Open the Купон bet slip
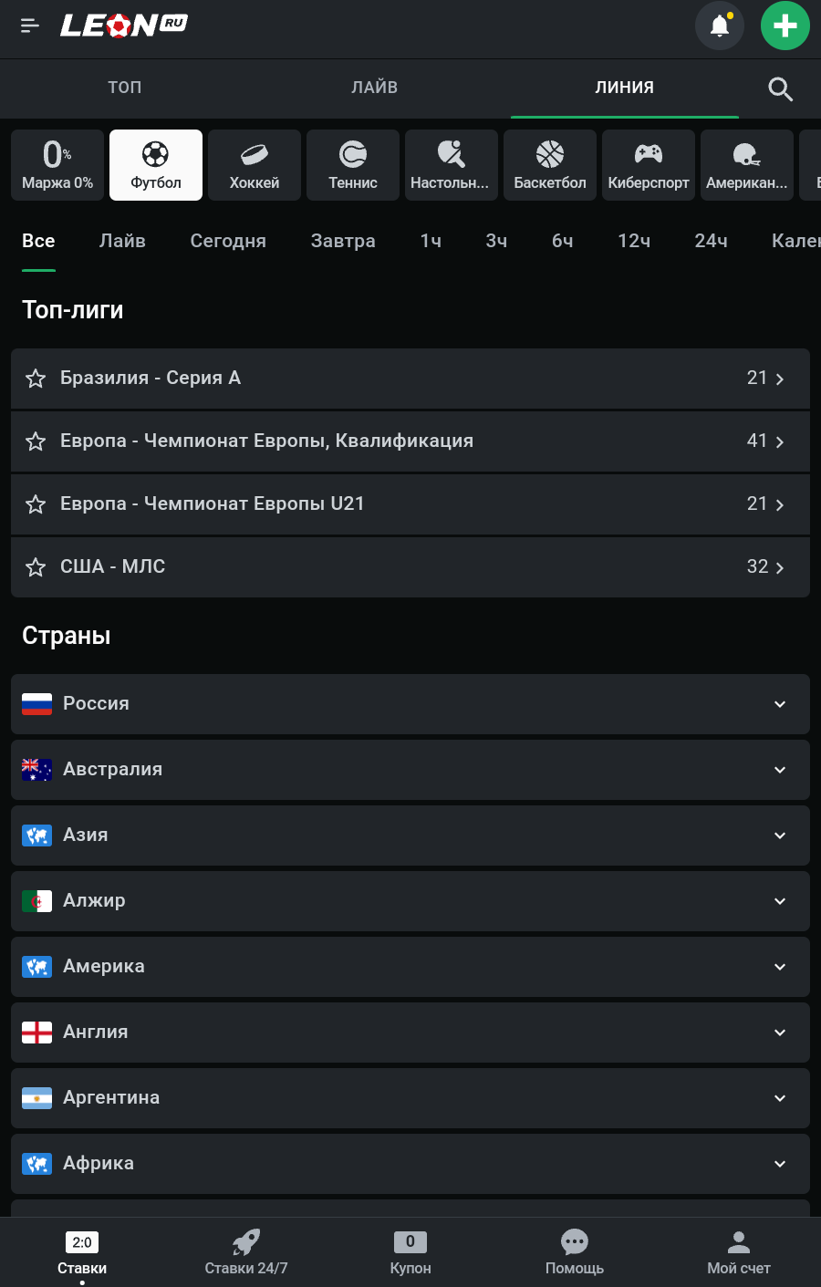This screenshot has width=821, height=1287. click(x=410, y=1252)
